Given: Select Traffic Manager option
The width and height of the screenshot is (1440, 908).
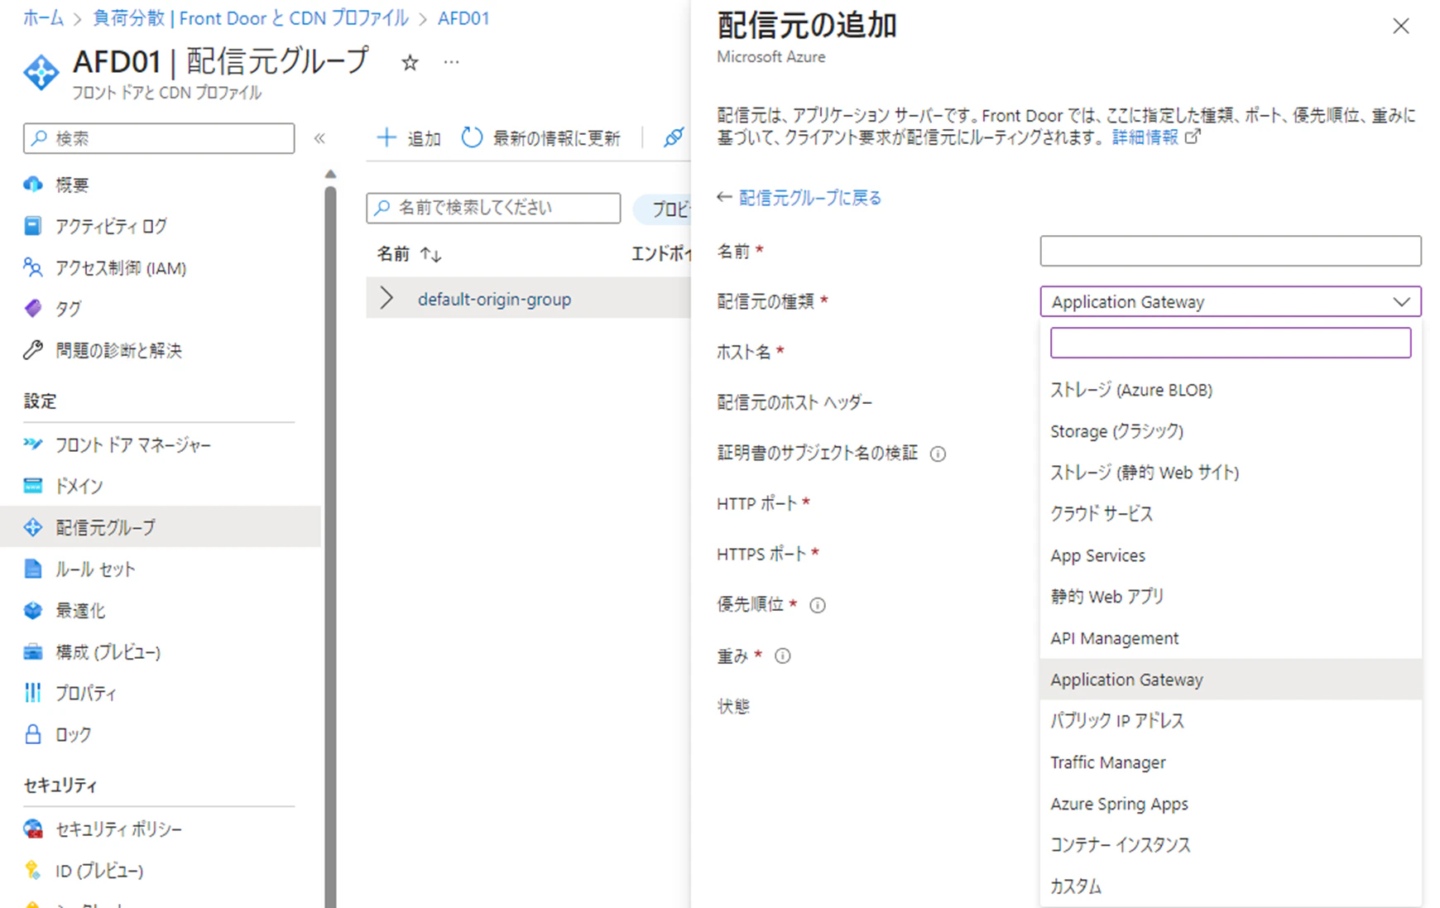Looking at the screenshot, I should [x=1231, y=762].
